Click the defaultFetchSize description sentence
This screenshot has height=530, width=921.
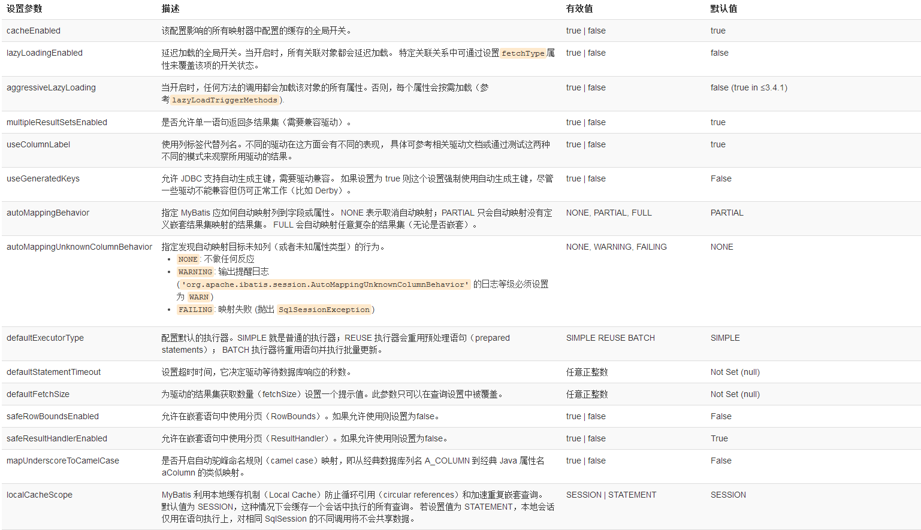(332, 394)
